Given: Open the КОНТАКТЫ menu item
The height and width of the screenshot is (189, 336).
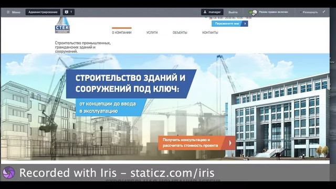Looking at the screenshot, I should [x=210, y=33].
